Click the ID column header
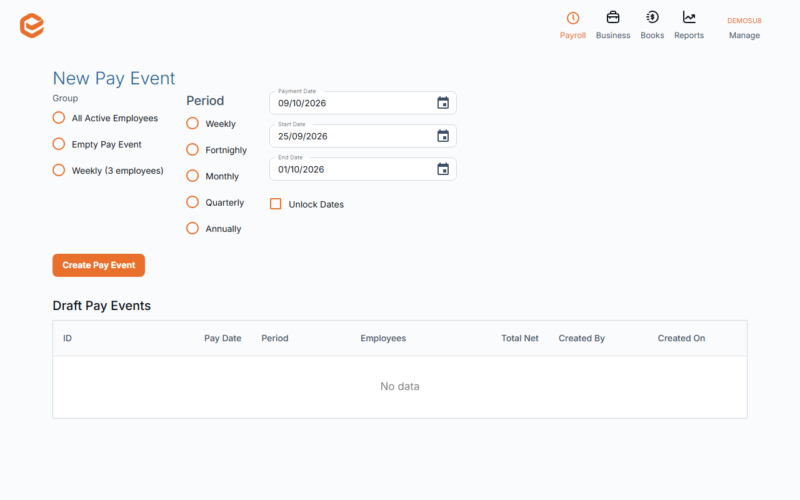 67,338
